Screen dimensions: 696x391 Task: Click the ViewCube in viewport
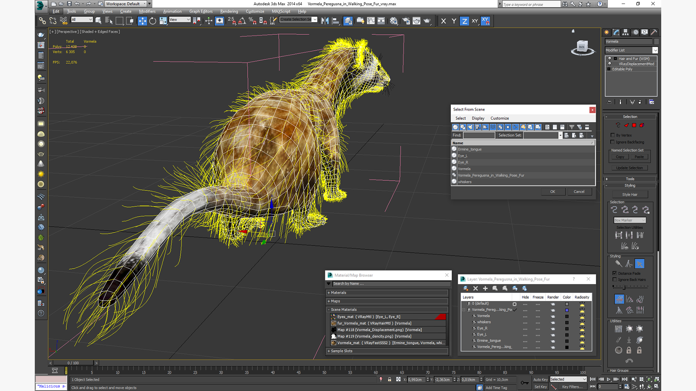point(583,47)
